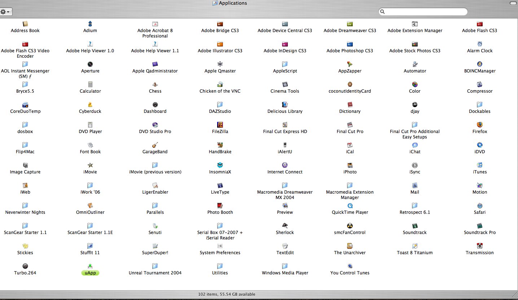The width and height of the screenshot is (518, 300).
Task: Select the Soundtrack Pro icon
Action: coord(480,226)
